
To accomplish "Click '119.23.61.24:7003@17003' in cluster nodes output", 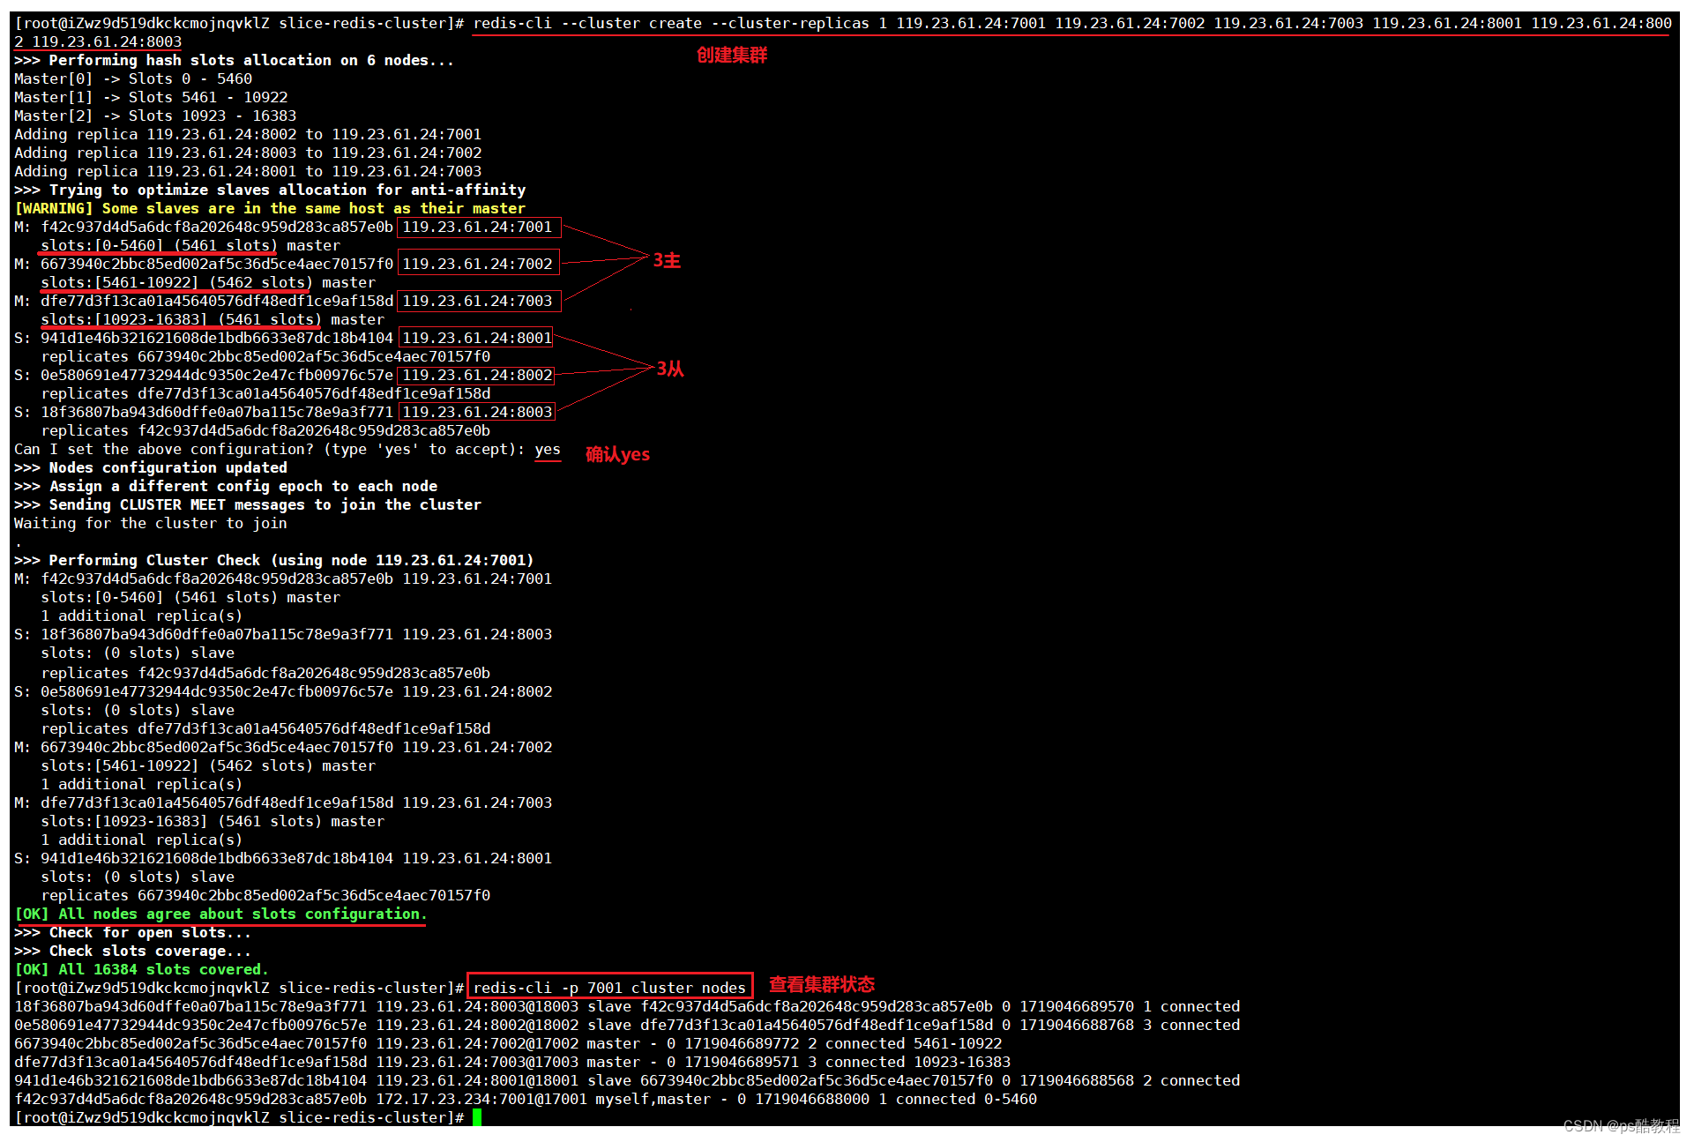I will (x=477, y=1062).
